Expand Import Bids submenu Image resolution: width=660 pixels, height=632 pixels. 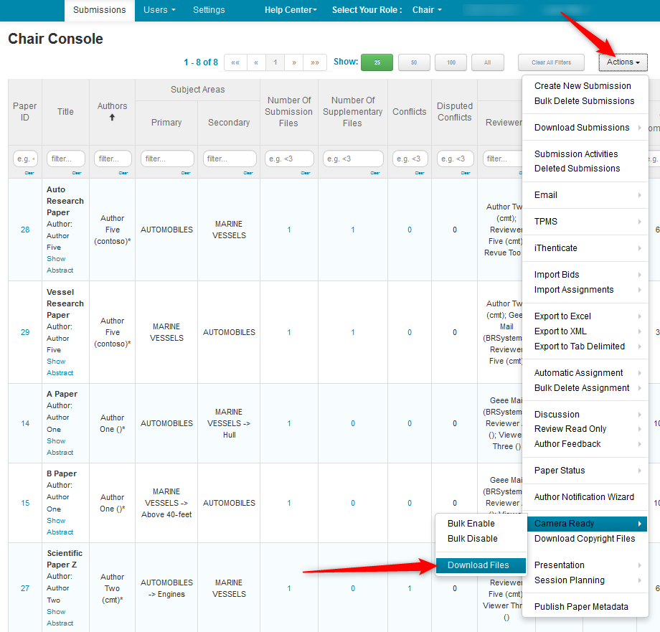585,274
